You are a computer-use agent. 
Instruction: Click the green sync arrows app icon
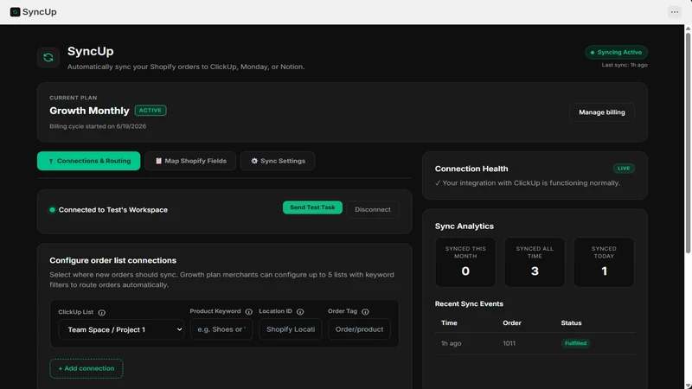(48, 57)
